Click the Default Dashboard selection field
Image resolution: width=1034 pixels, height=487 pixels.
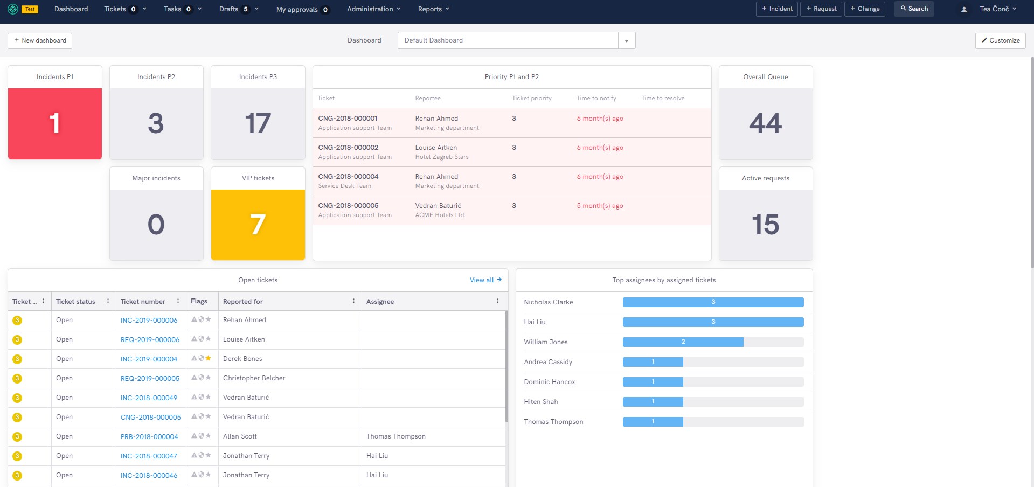point(508,40)
